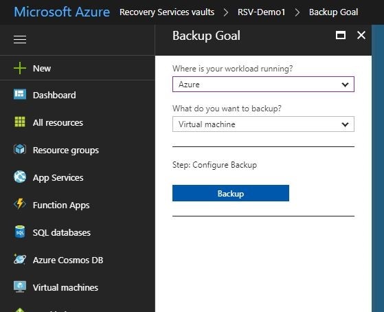
Task: Go to Recovery Services vaults breadcrumb
Action: pos(167,12)
